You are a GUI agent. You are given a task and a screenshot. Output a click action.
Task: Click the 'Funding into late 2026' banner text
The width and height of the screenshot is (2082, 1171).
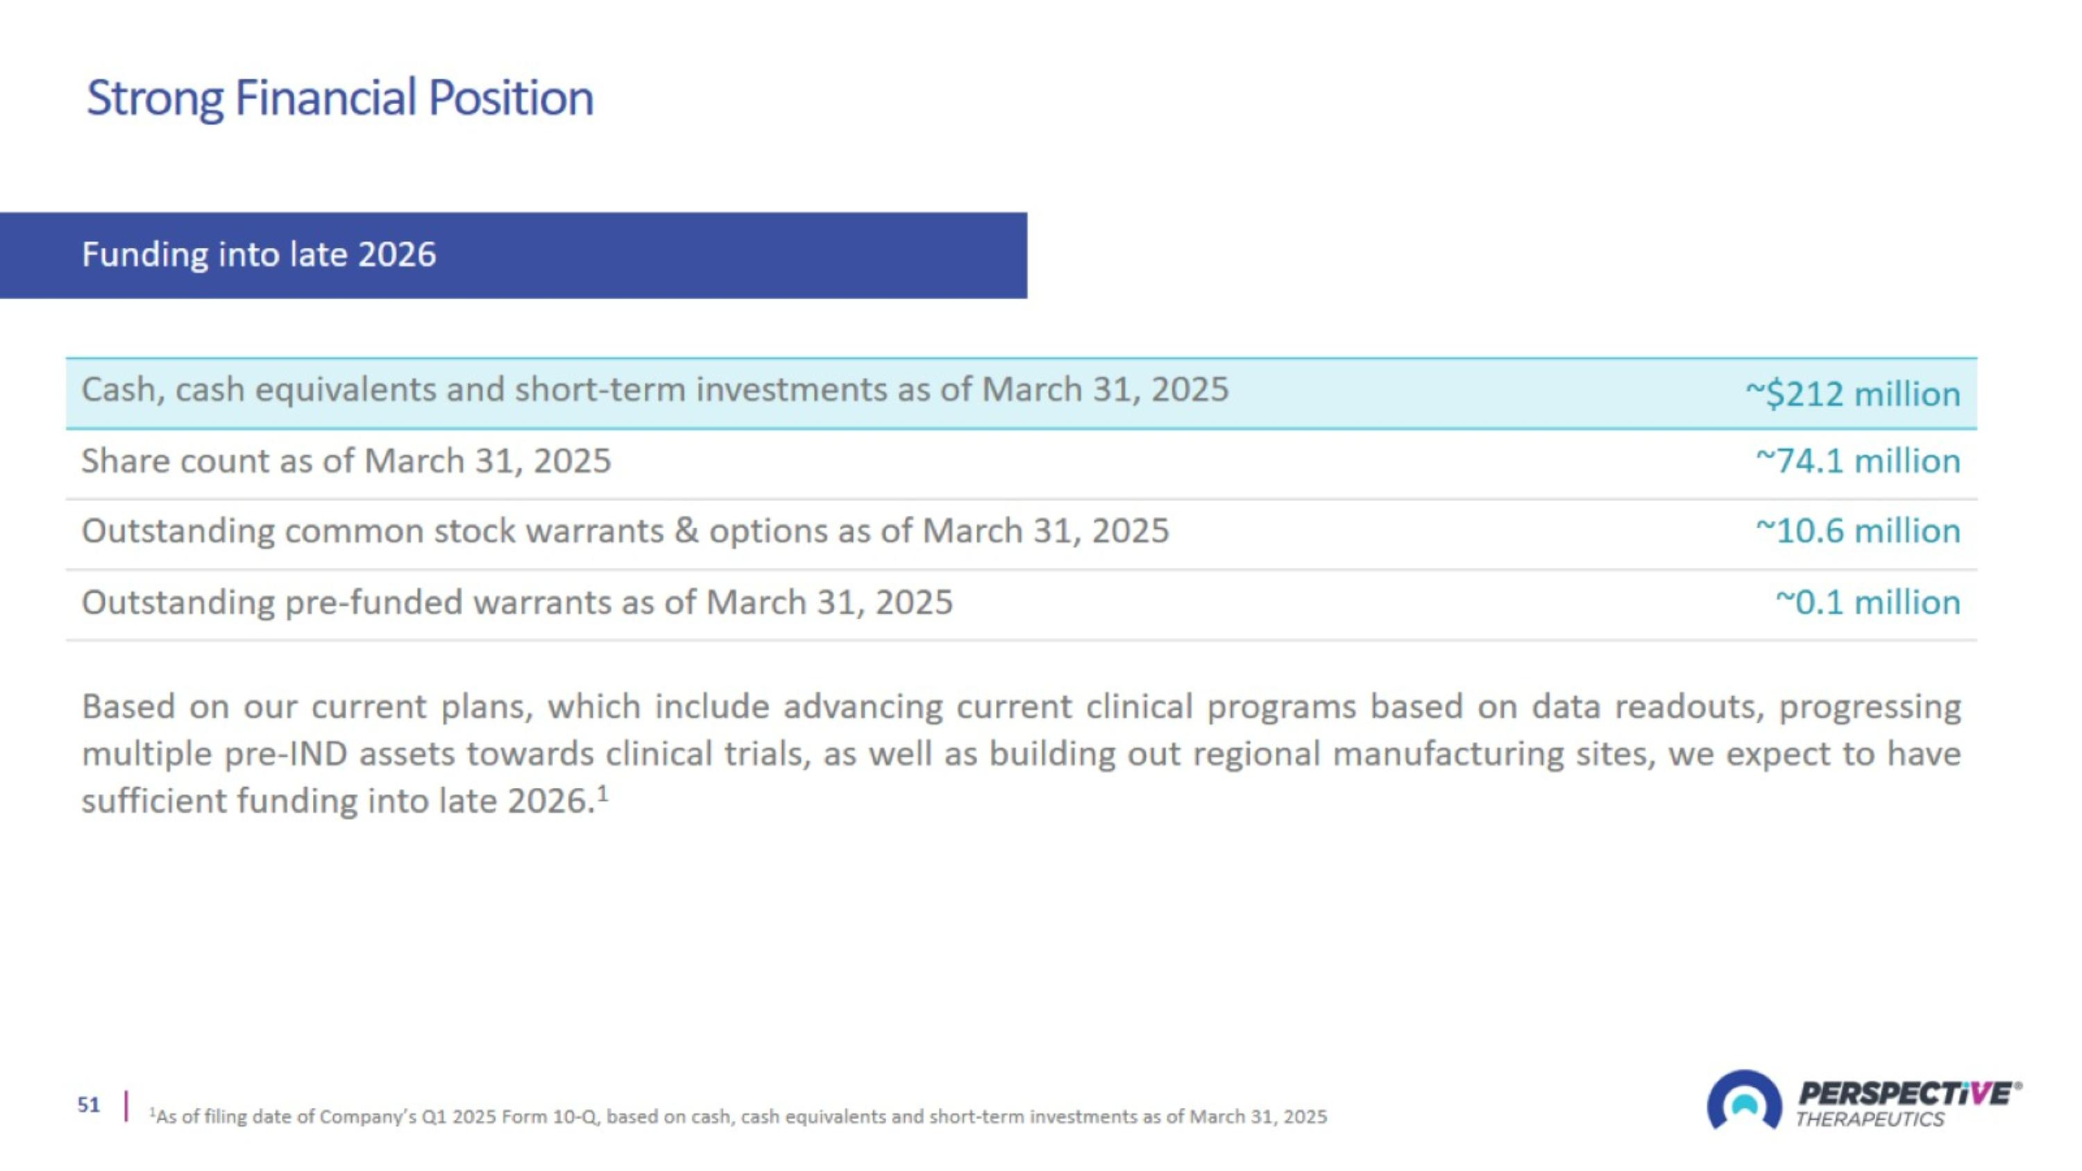pos(259,255)
